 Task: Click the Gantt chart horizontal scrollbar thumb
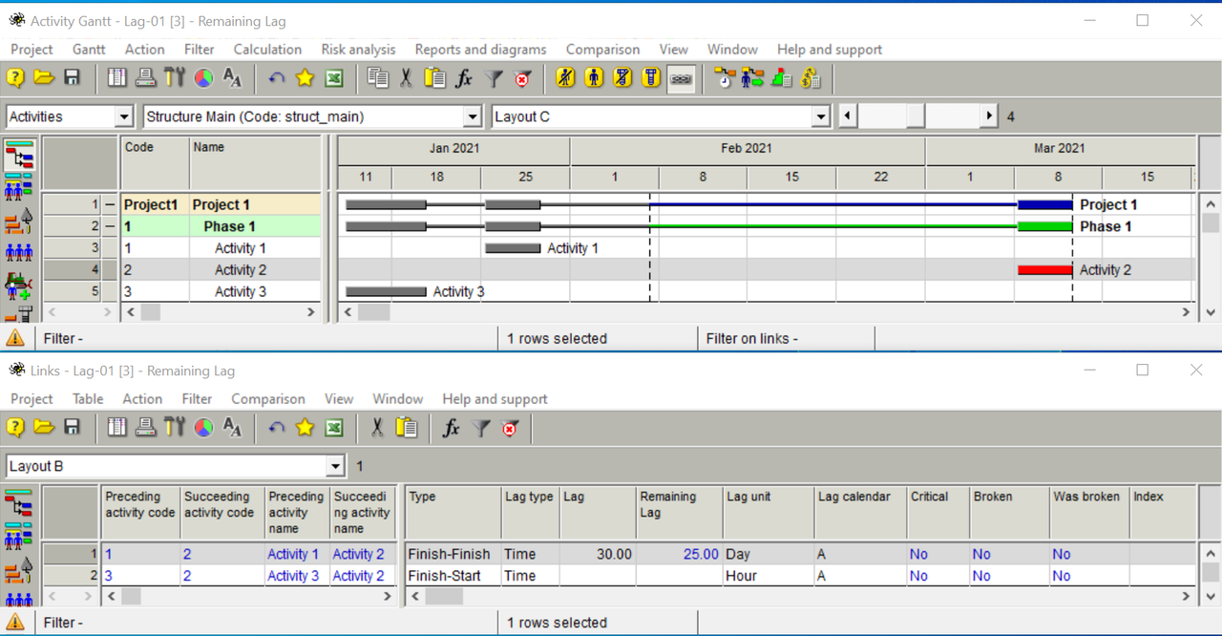(374, 312)
